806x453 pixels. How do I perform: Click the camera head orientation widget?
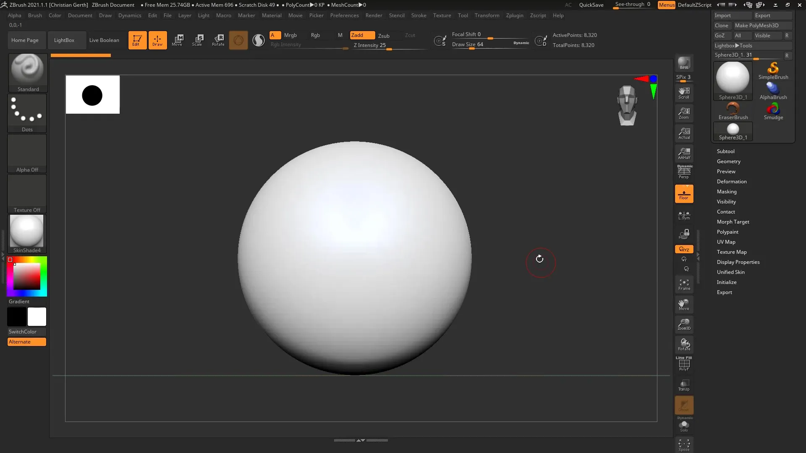point(627,105)
